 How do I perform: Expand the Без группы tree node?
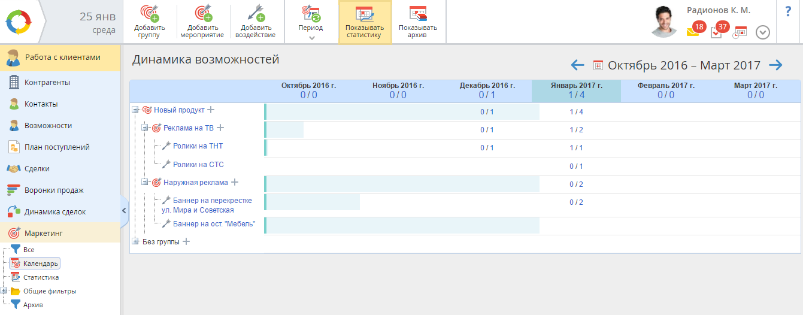(135, 241)
